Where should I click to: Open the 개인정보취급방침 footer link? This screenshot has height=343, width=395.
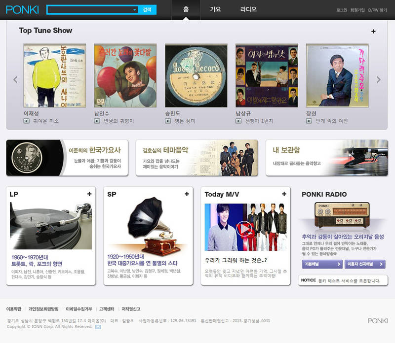coord(43,309)
